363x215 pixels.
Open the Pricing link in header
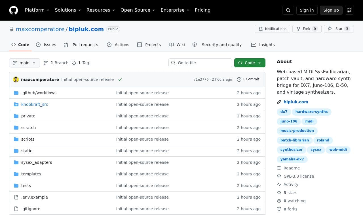pos(202,10)
